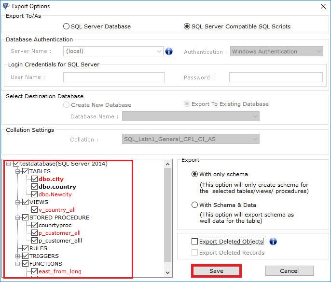
Task: Select TRIGGERS label in tree
Action: point(44,256)
